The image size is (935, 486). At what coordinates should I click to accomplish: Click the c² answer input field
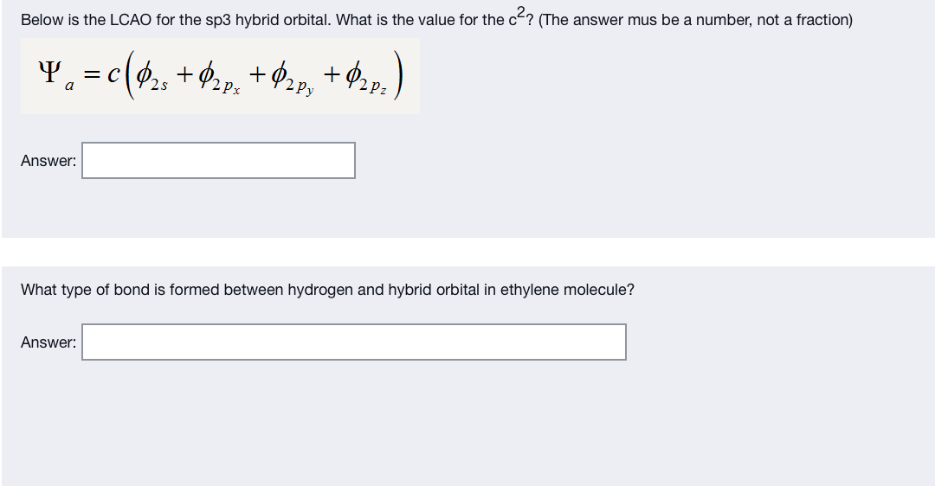218,160
